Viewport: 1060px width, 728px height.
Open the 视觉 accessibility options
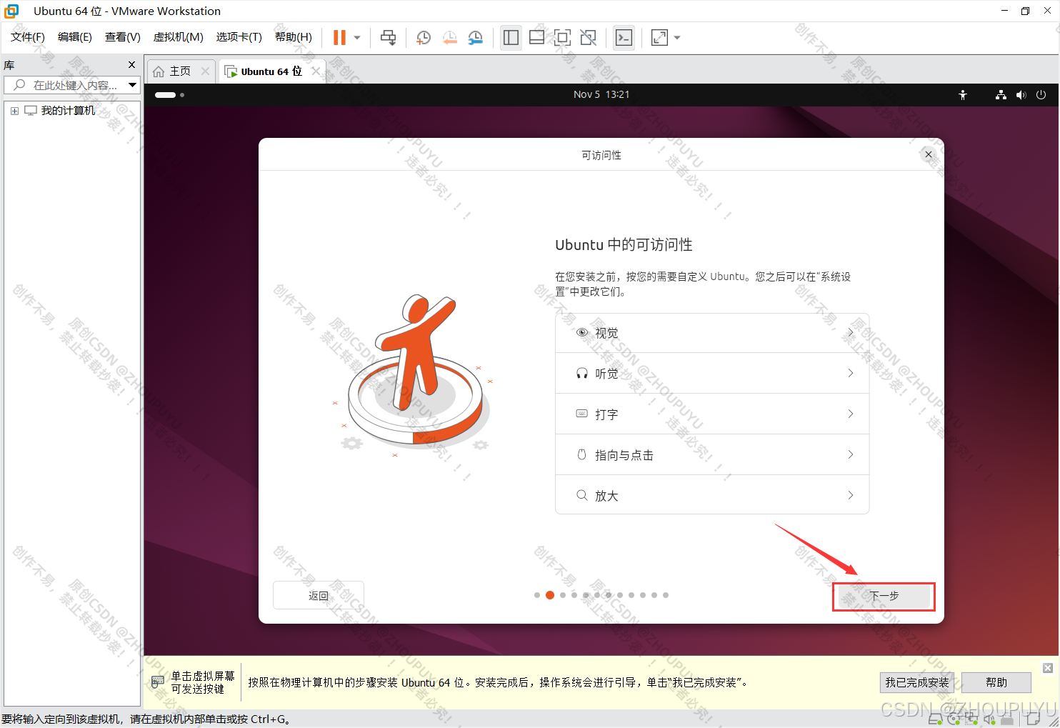tap(712, 333)
